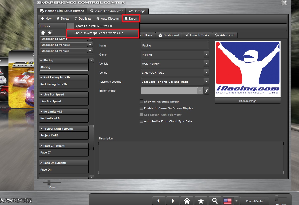Click the setup list scrollbar thumb
299x205 pixels.
[x=91, y=137]
